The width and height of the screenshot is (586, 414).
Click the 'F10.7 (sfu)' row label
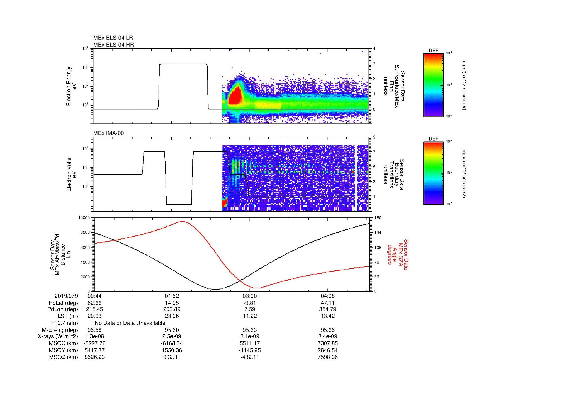pyautogui.click(x=64, y=323)
